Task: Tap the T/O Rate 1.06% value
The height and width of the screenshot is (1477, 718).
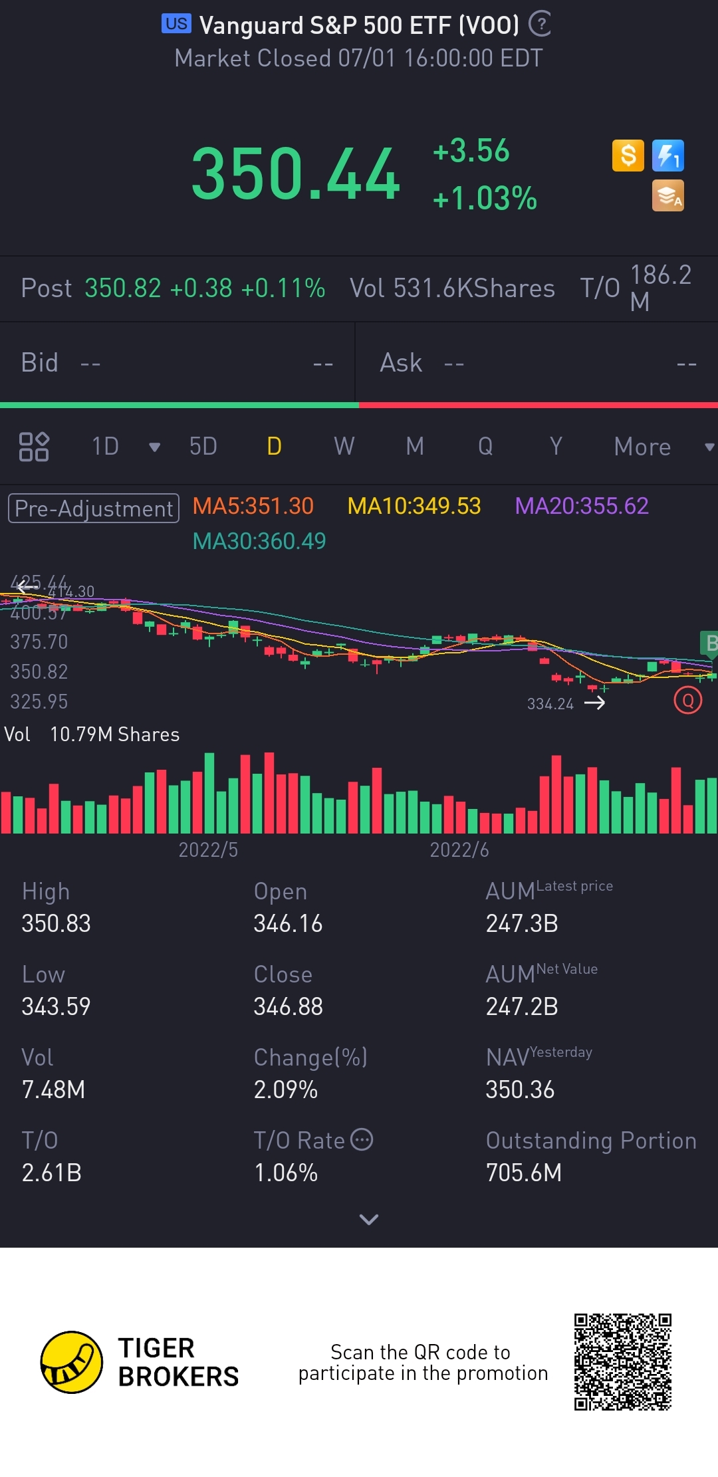Action: coord(286,1173)
